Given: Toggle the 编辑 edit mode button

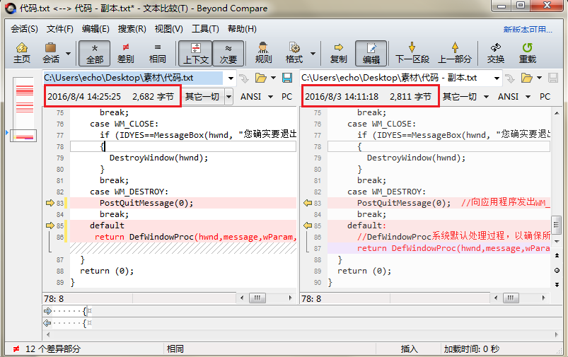Looking at the screenshot, I should coord(371,53).
